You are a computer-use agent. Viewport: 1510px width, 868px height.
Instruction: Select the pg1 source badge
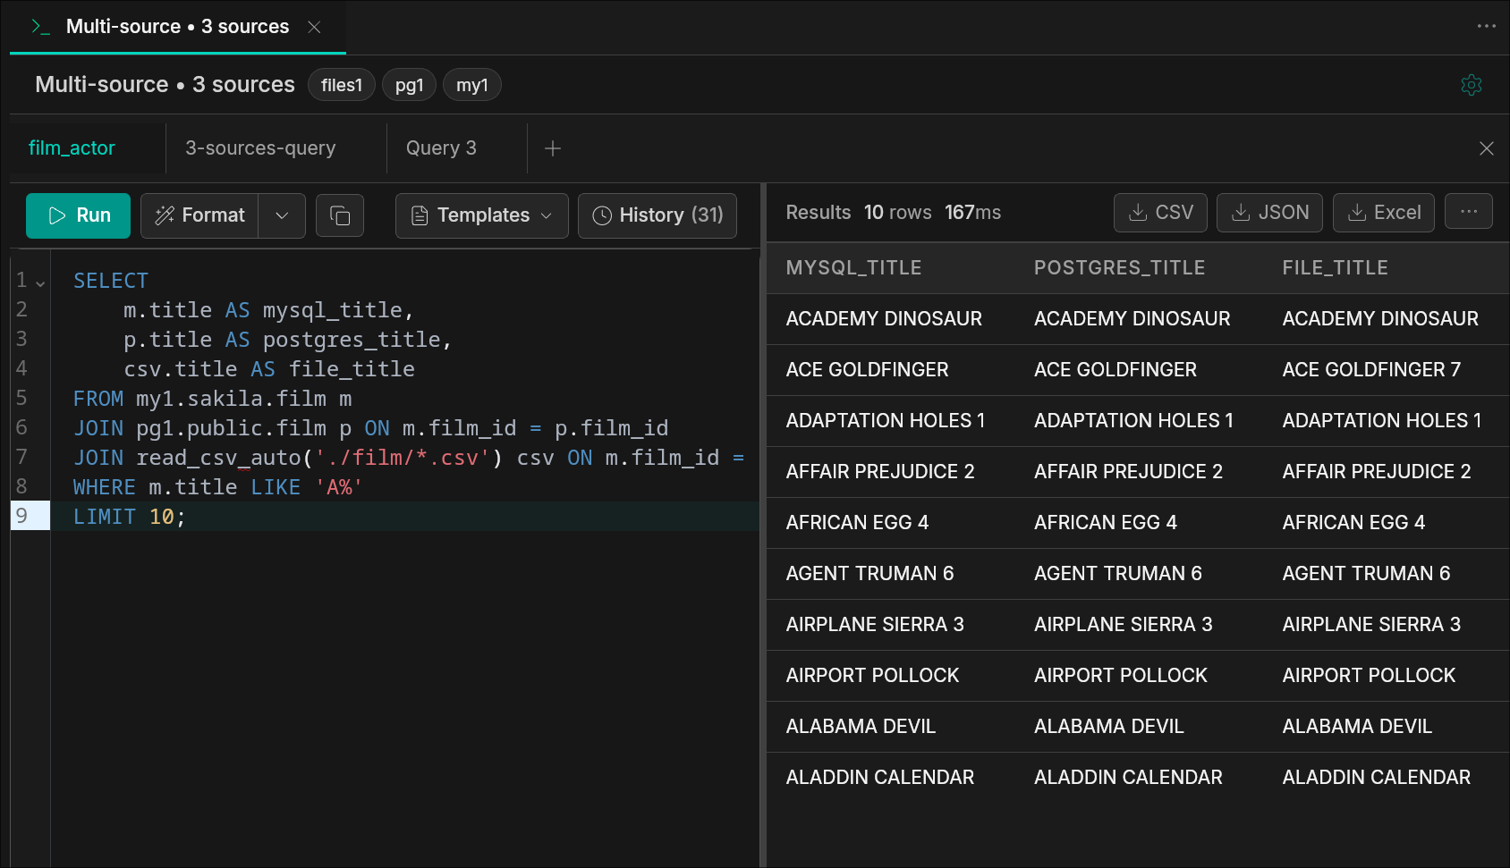point(409,85)
